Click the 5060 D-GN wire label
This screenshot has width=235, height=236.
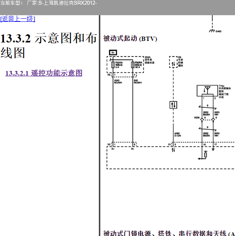pos(178,135)
